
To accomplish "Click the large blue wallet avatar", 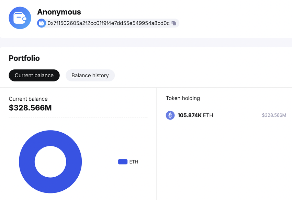I will 20,18.
